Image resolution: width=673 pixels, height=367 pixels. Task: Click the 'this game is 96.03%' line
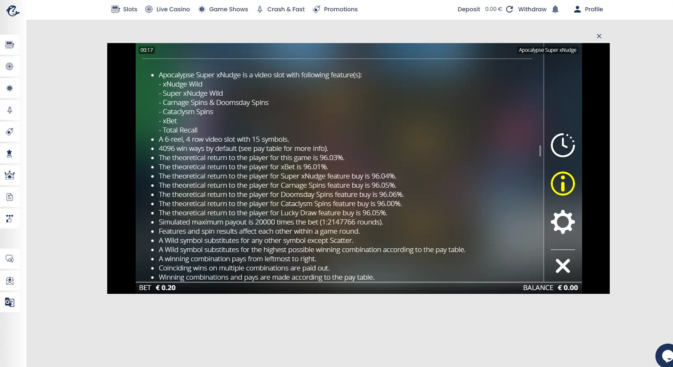(x=251, y=158)
